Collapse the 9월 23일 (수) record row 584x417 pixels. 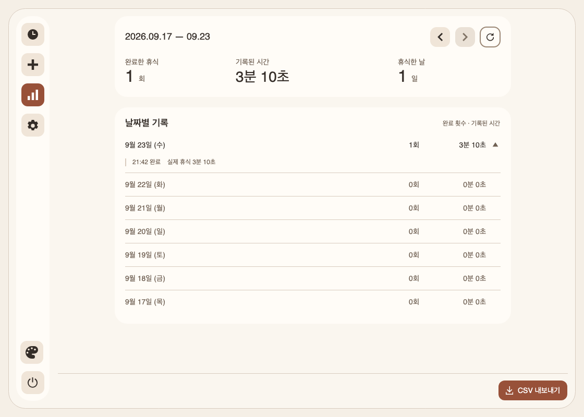[312, 145]
